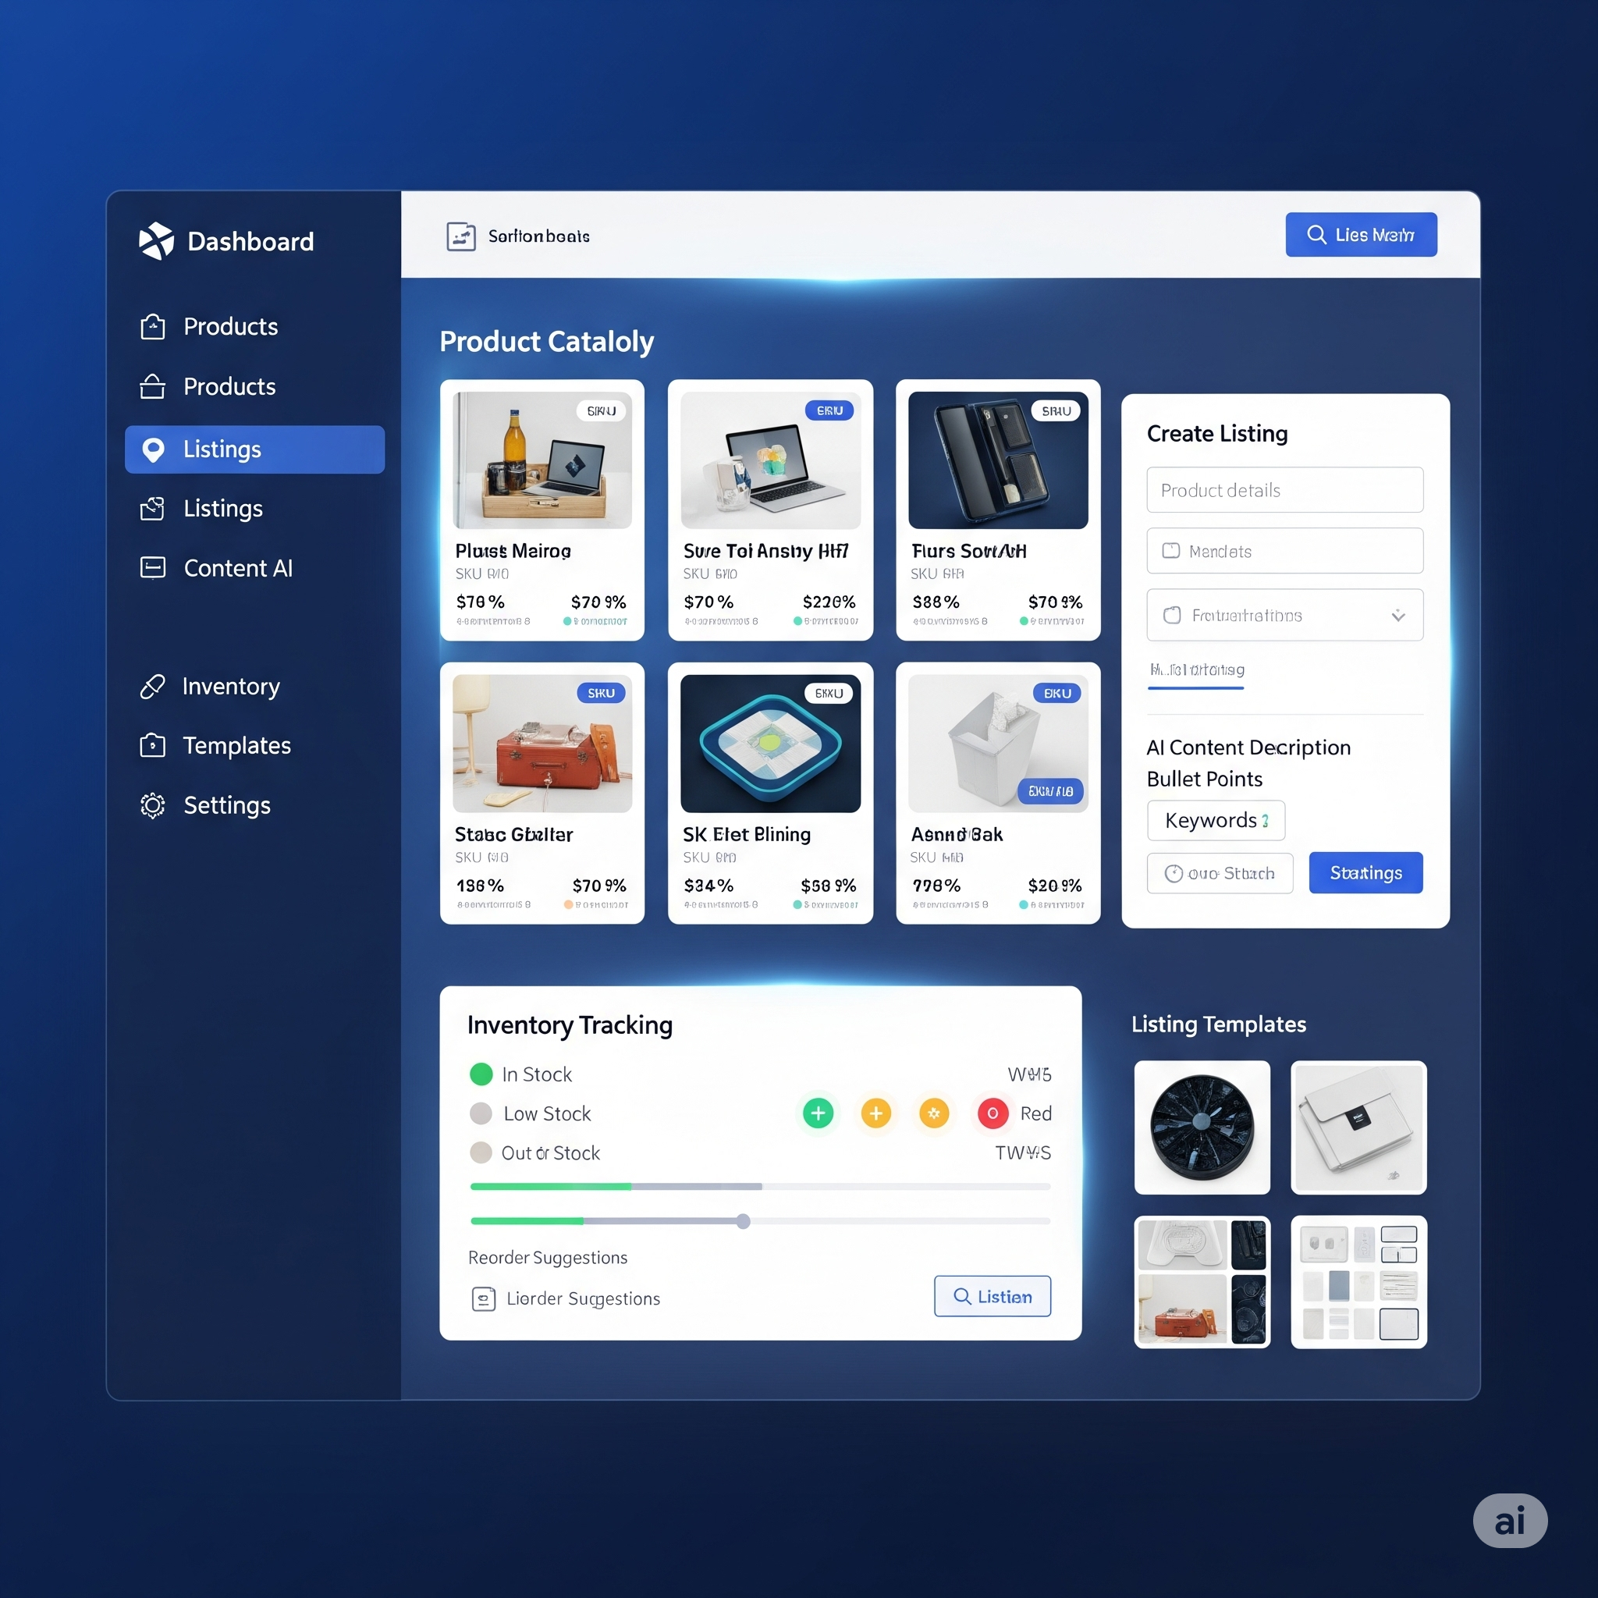Click the Listien search button

[x=992, y=1296]
